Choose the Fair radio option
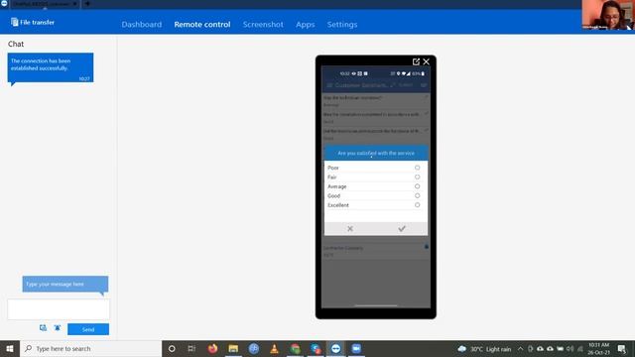 click(417, 177)
